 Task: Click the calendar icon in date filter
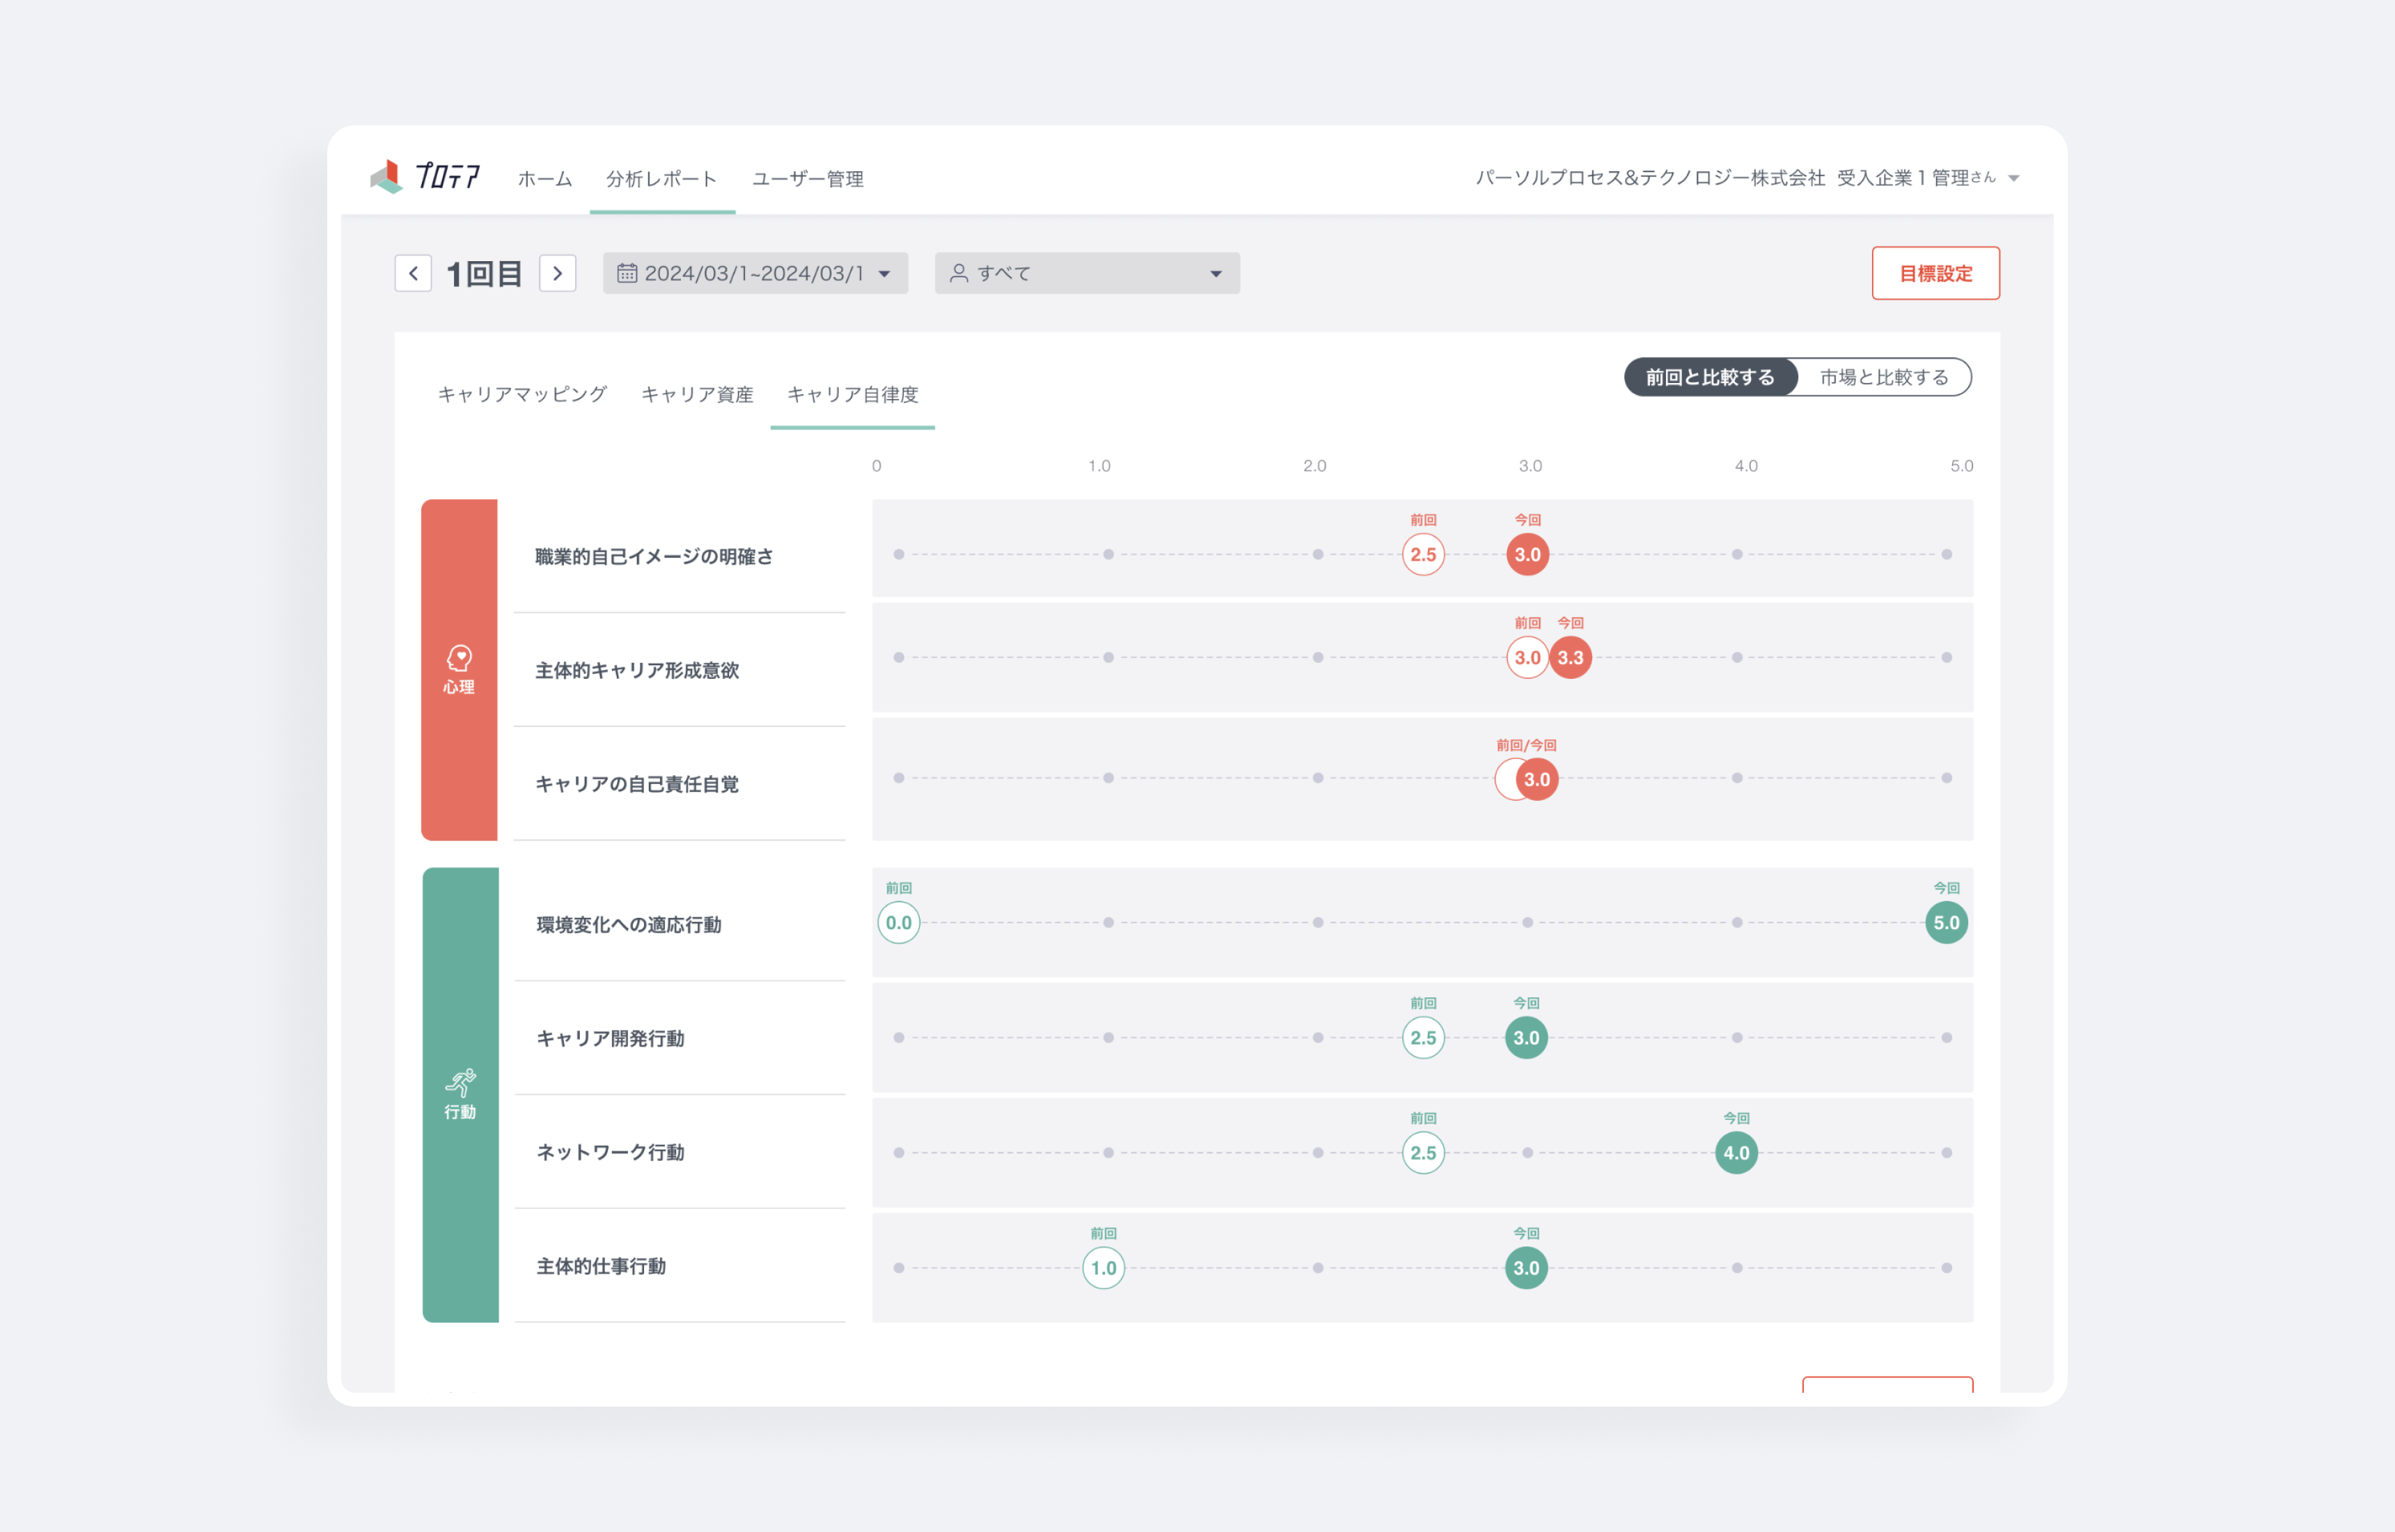(x=627, y=274)
